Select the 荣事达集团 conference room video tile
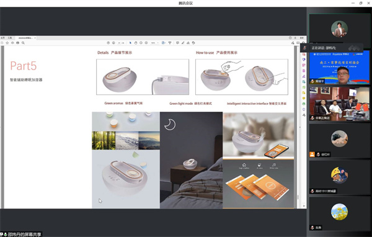The image size is (372, 237). coord(339,104)
